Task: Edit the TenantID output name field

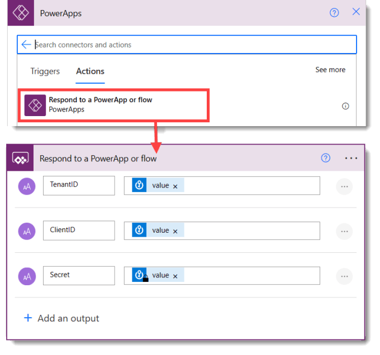Action: coord(79,185)
